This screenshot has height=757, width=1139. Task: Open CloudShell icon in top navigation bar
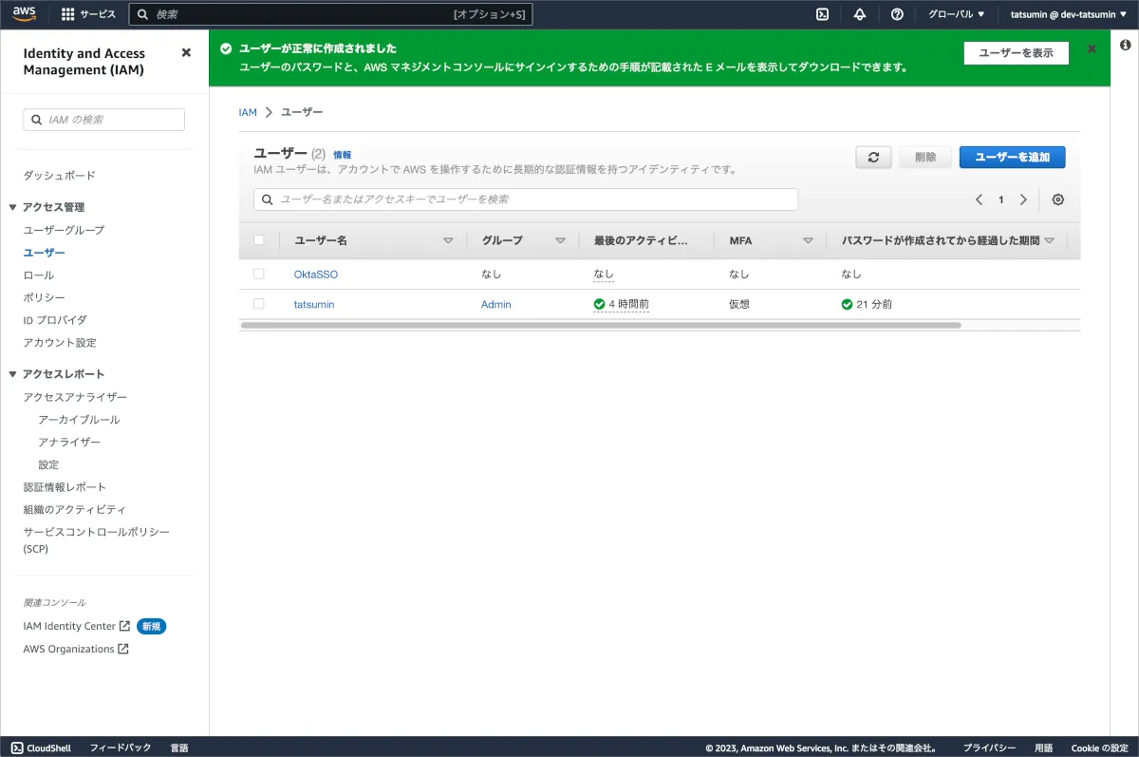[x=823, y=14]
